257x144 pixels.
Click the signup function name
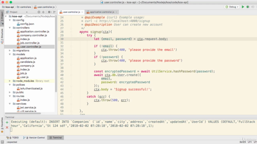96,32
